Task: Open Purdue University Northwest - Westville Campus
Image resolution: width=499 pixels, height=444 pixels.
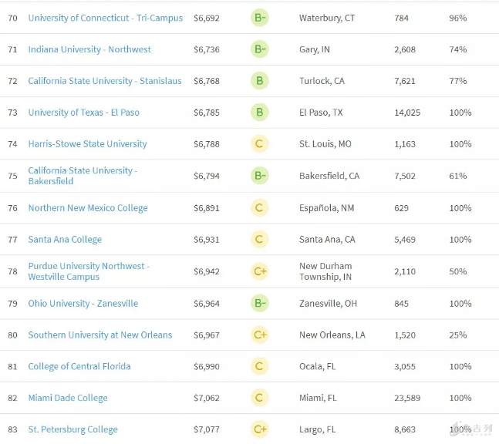Action: click(x=89, y=271)
